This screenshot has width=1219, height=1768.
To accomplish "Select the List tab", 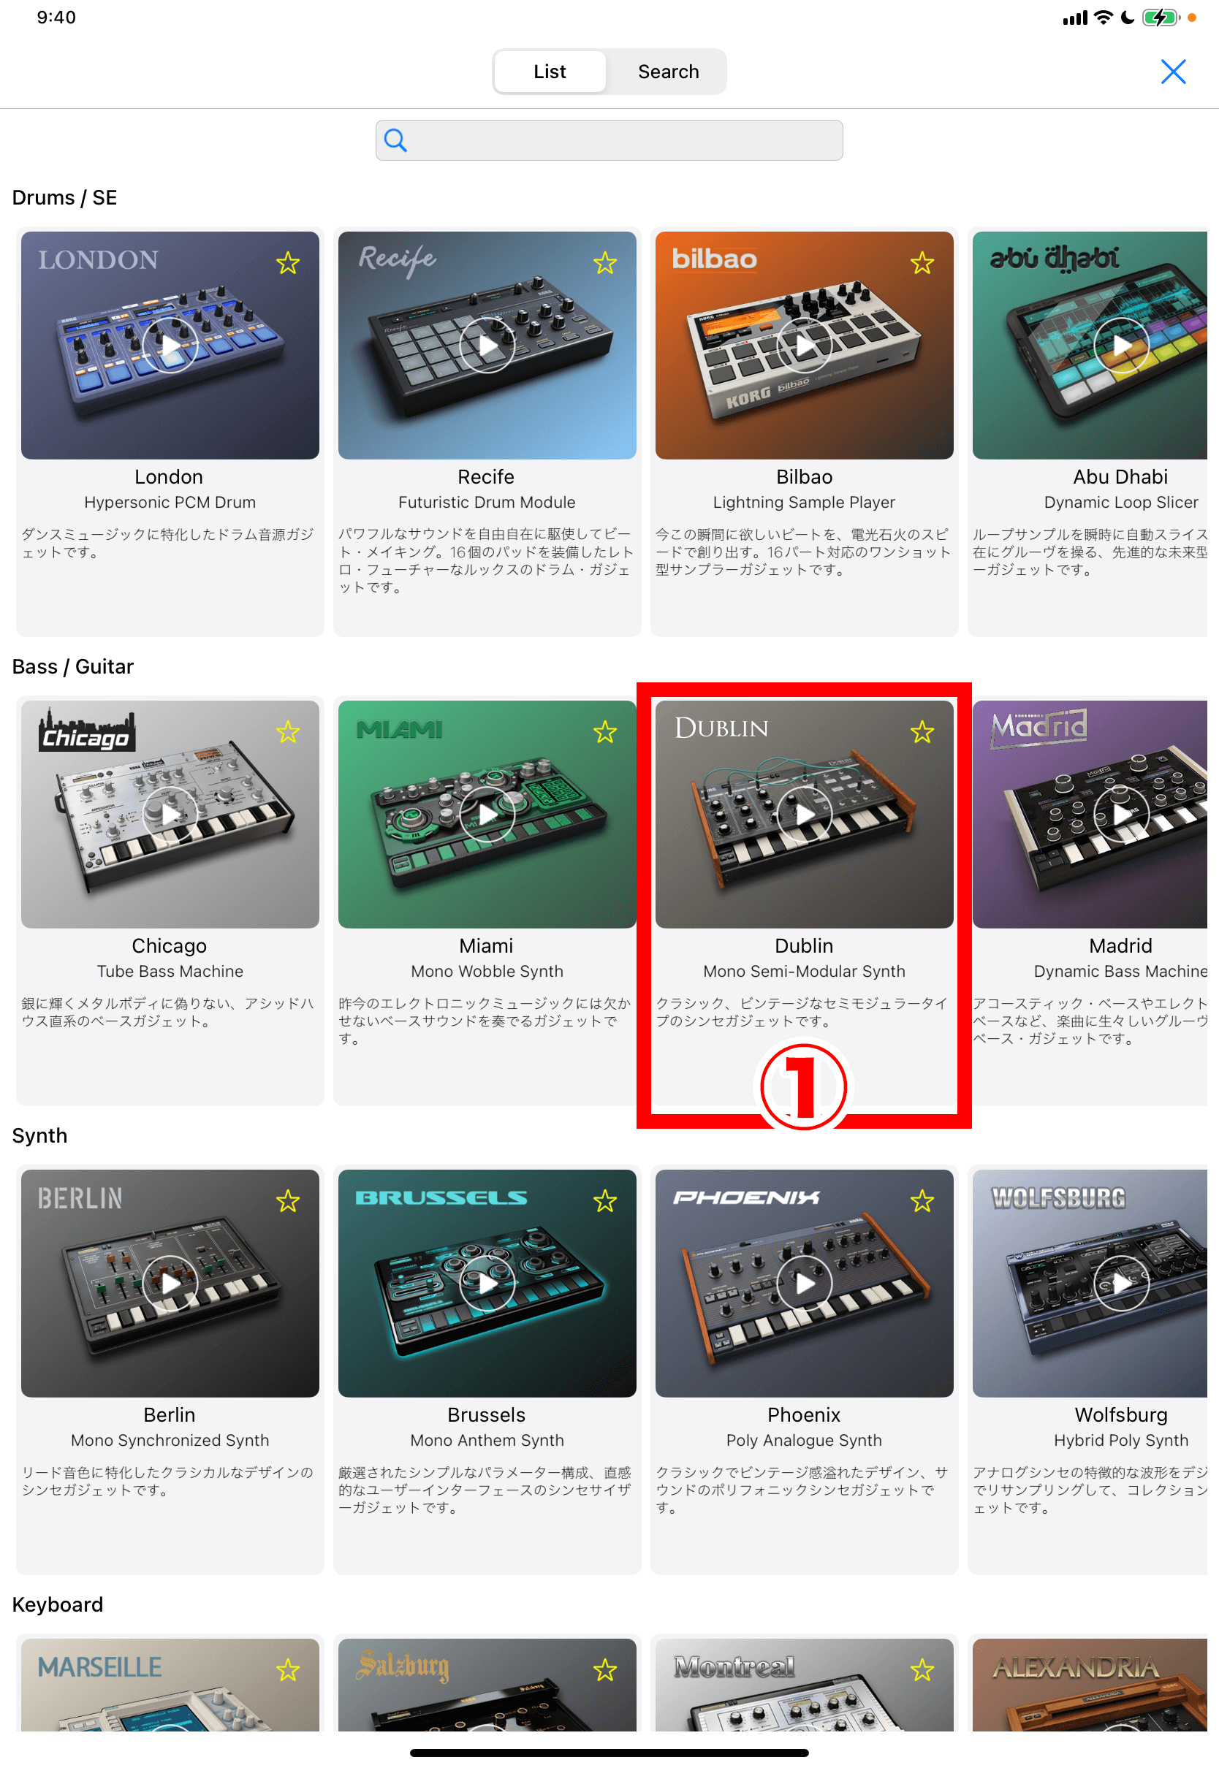I will (x=550, y=72).
